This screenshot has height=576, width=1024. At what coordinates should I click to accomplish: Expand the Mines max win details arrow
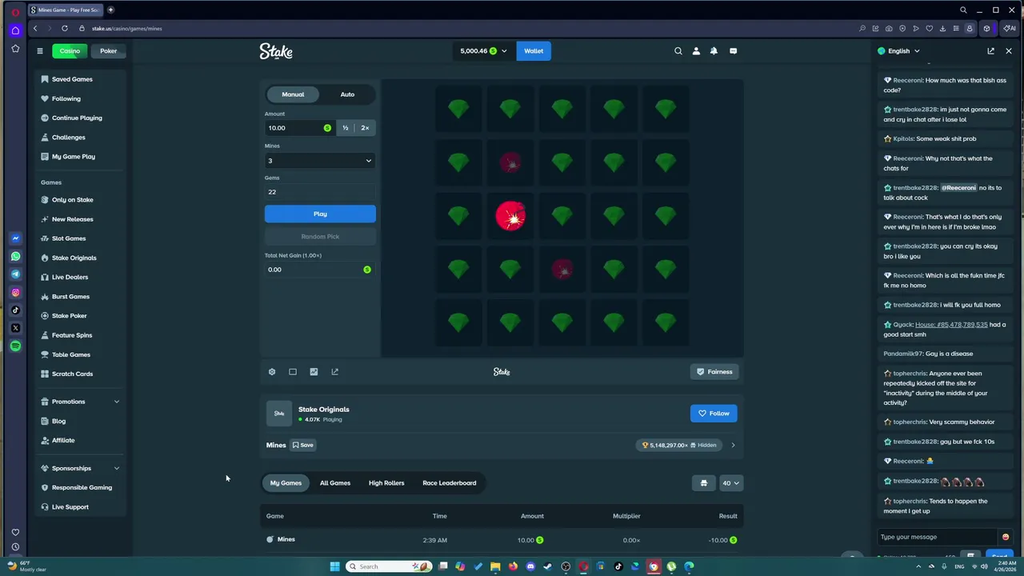point(733,445)
